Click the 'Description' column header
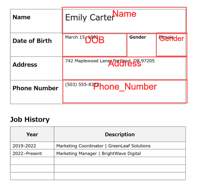This screenshot has width=204, height=184. pyautogui.click(x=120, y=134)
